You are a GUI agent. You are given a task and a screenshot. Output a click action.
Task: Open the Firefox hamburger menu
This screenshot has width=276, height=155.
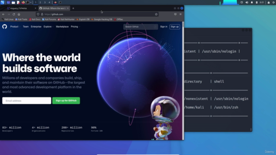(x=180, y=14)
